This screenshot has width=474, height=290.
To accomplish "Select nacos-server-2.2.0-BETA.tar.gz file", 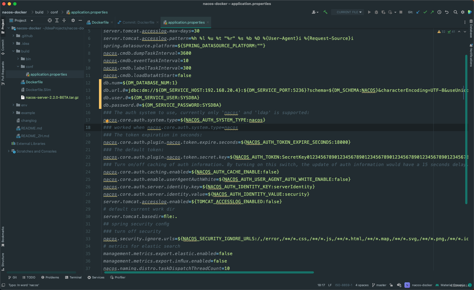I will (x=50, y=97).
